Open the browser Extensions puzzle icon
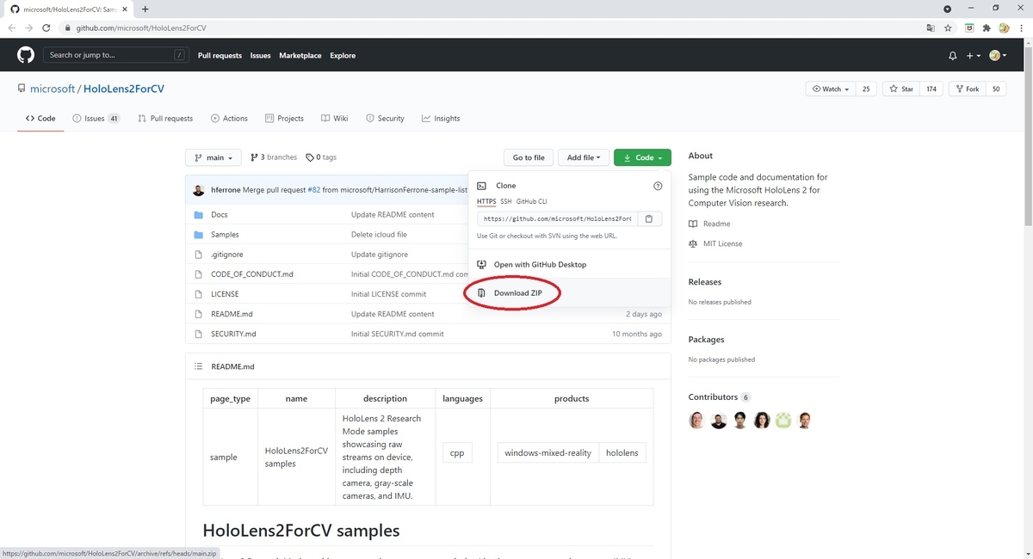This screenshot has width=1033, height=559. 987,28
